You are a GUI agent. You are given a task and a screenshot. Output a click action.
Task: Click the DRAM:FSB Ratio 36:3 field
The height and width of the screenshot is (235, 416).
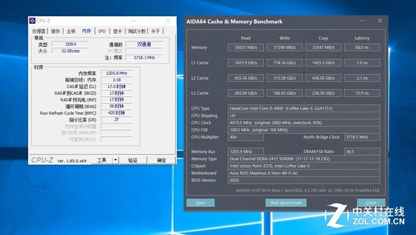(362, 151)
